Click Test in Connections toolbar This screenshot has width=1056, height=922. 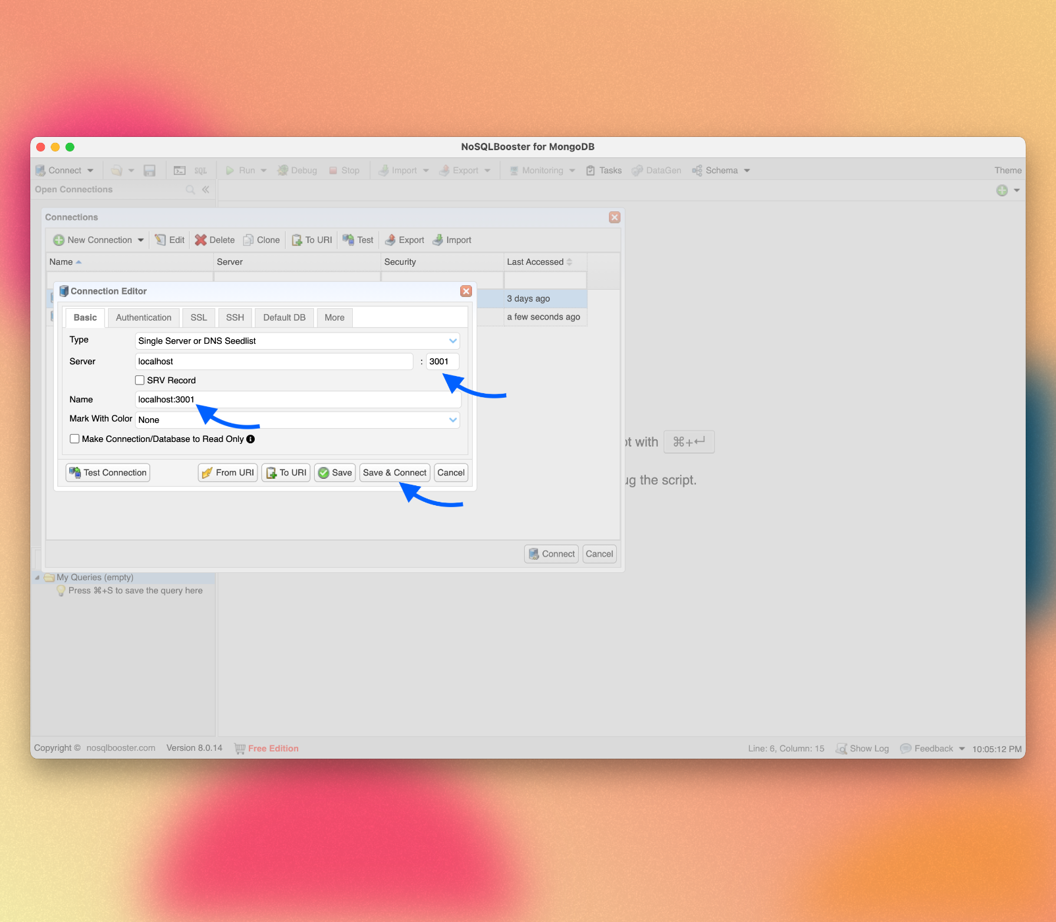(x=358, y=240)
